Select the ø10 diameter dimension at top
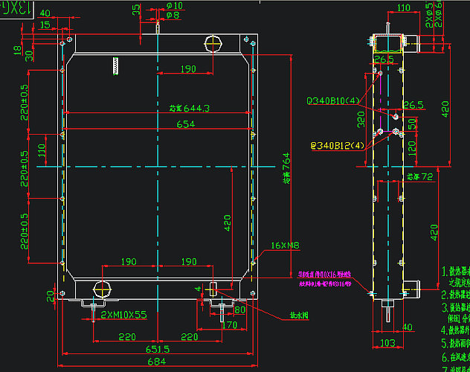 174,6
